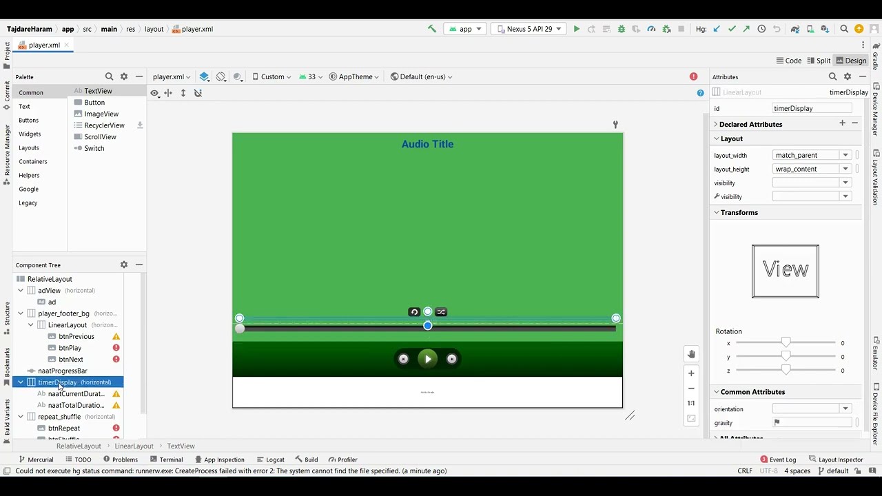
Task: Open the Build tool window
Action: click(306, 459)
